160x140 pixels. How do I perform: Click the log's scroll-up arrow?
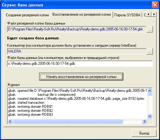(x=150, y=91)
